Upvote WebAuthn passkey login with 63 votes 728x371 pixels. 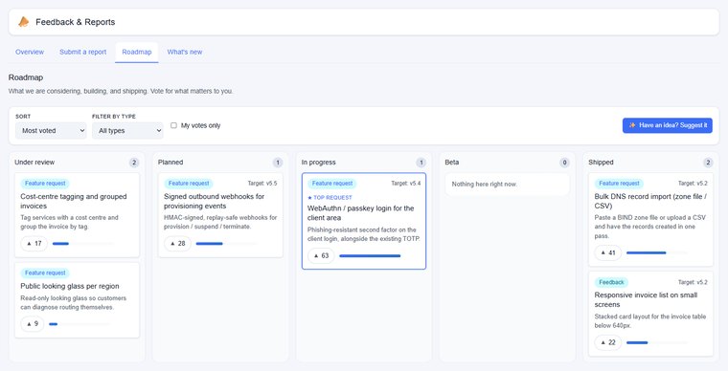tap(321, 255)
